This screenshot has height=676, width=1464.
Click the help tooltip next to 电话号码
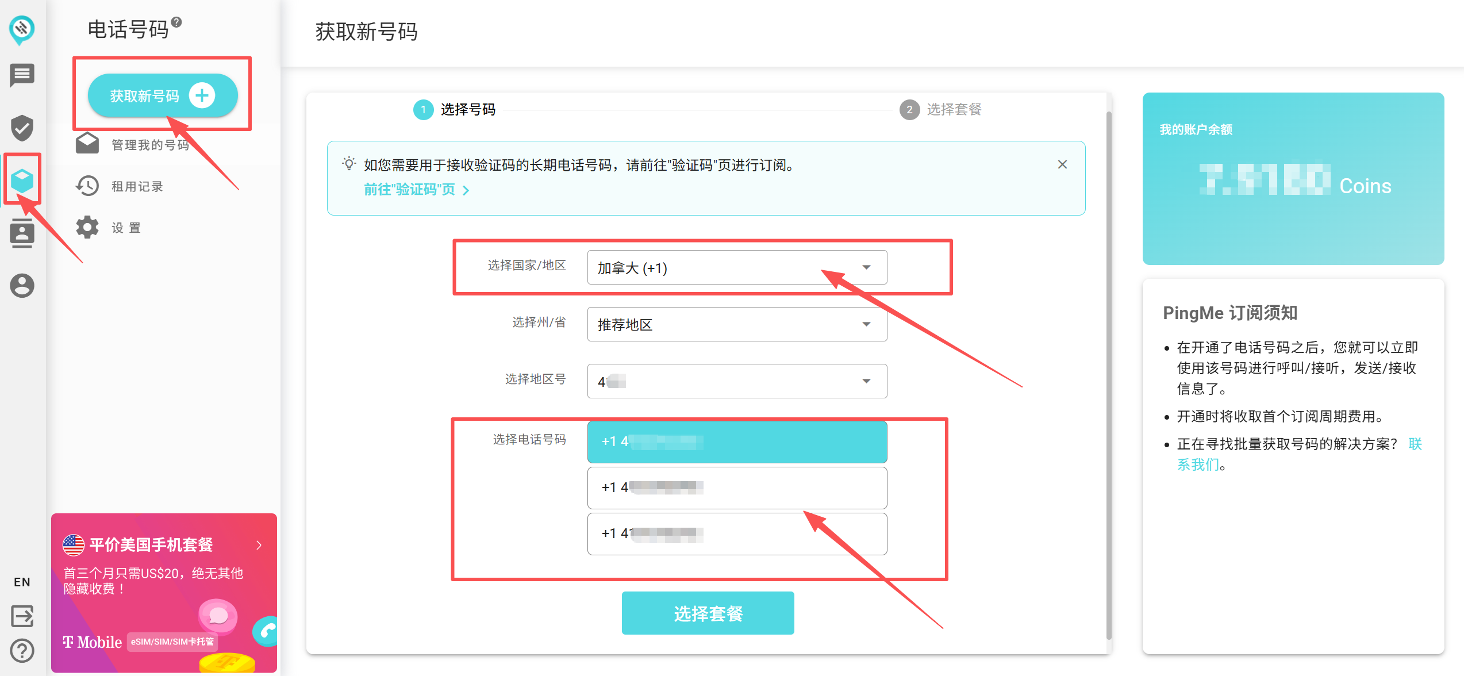[x=176, y=22]
